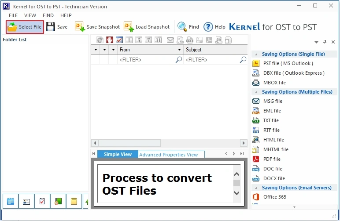Click the small PDF toolbar icon
The width and height of the screenshot is (340, 221).
pyautogui.click(x=209, y=40)
